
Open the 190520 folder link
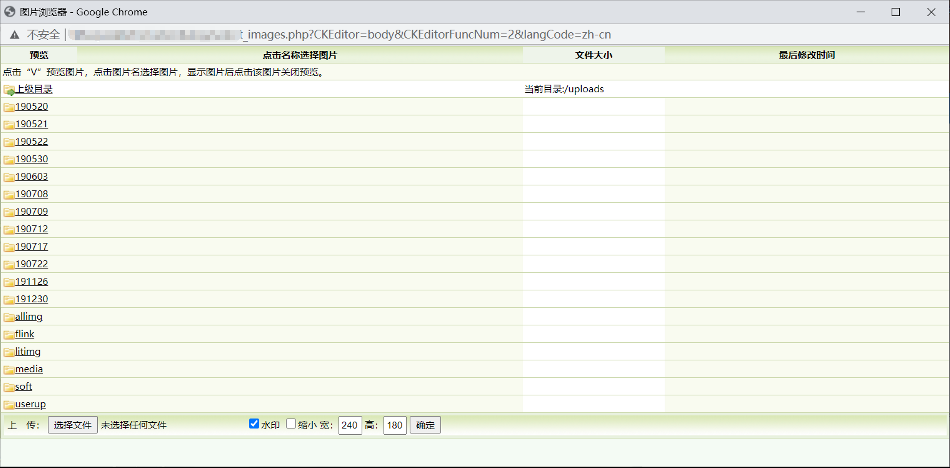(32, 106)
